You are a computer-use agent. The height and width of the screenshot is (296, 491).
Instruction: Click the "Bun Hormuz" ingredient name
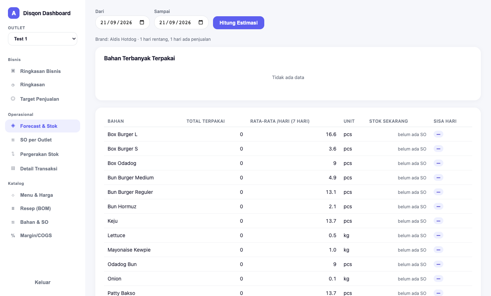(x=122, y=206)
